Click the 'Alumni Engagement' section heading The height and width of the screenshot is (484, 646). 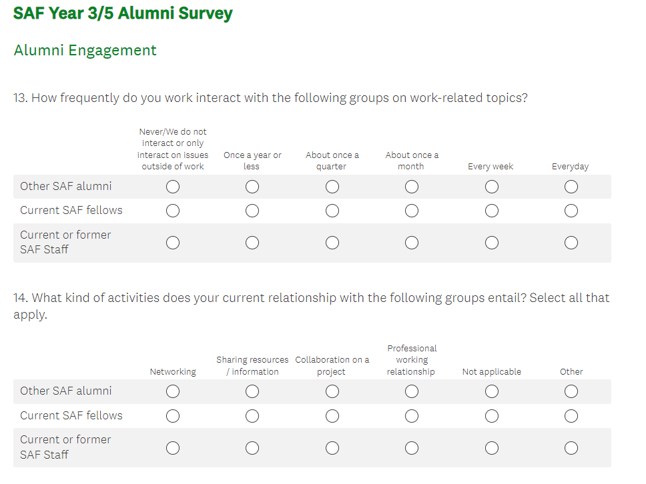85,51
